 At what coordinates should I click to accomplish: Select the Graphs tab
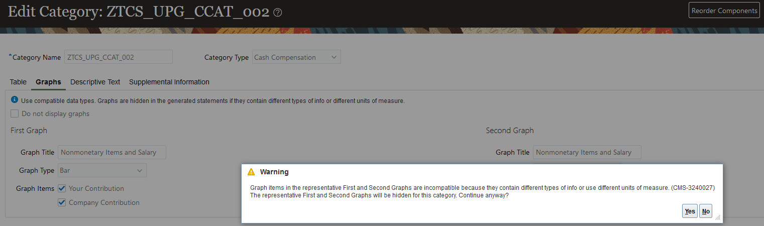48,82
